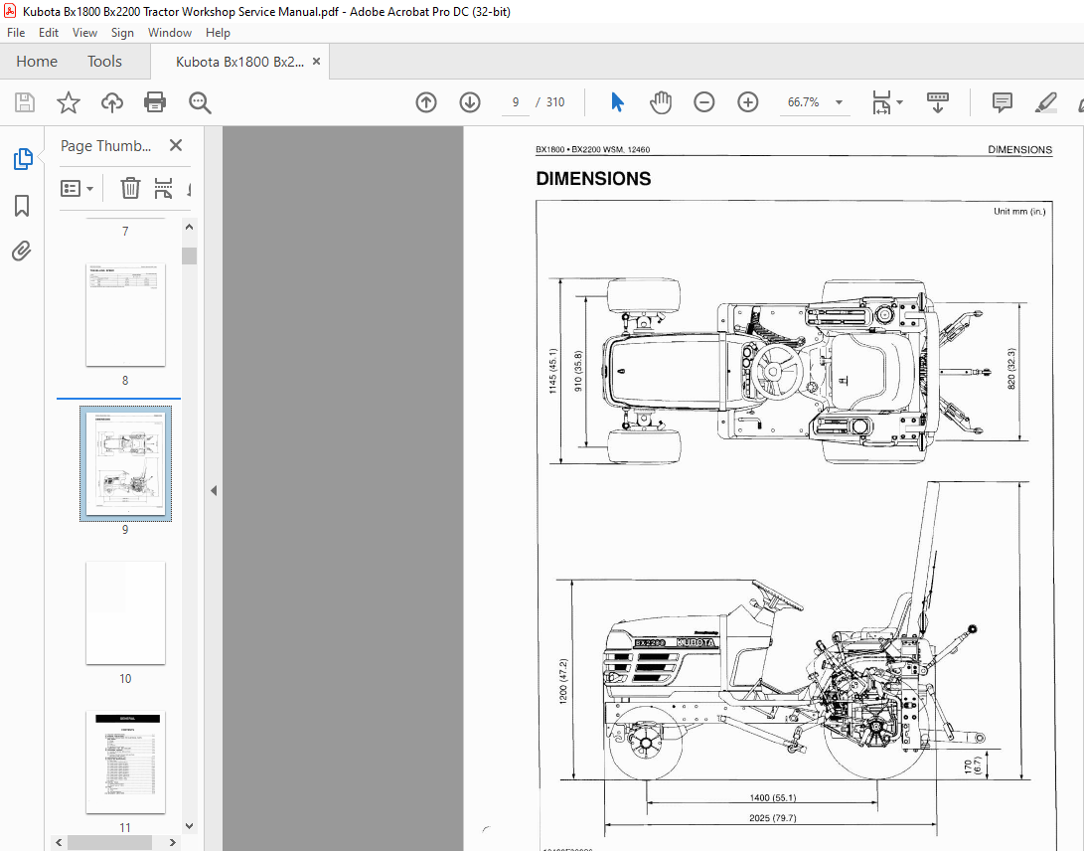Select page 9 thumbnail

tap(125, 463)
